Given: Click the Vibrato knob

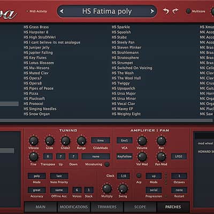Looking at the screenshot, I should pyautogui.click(x=34, y=141).
